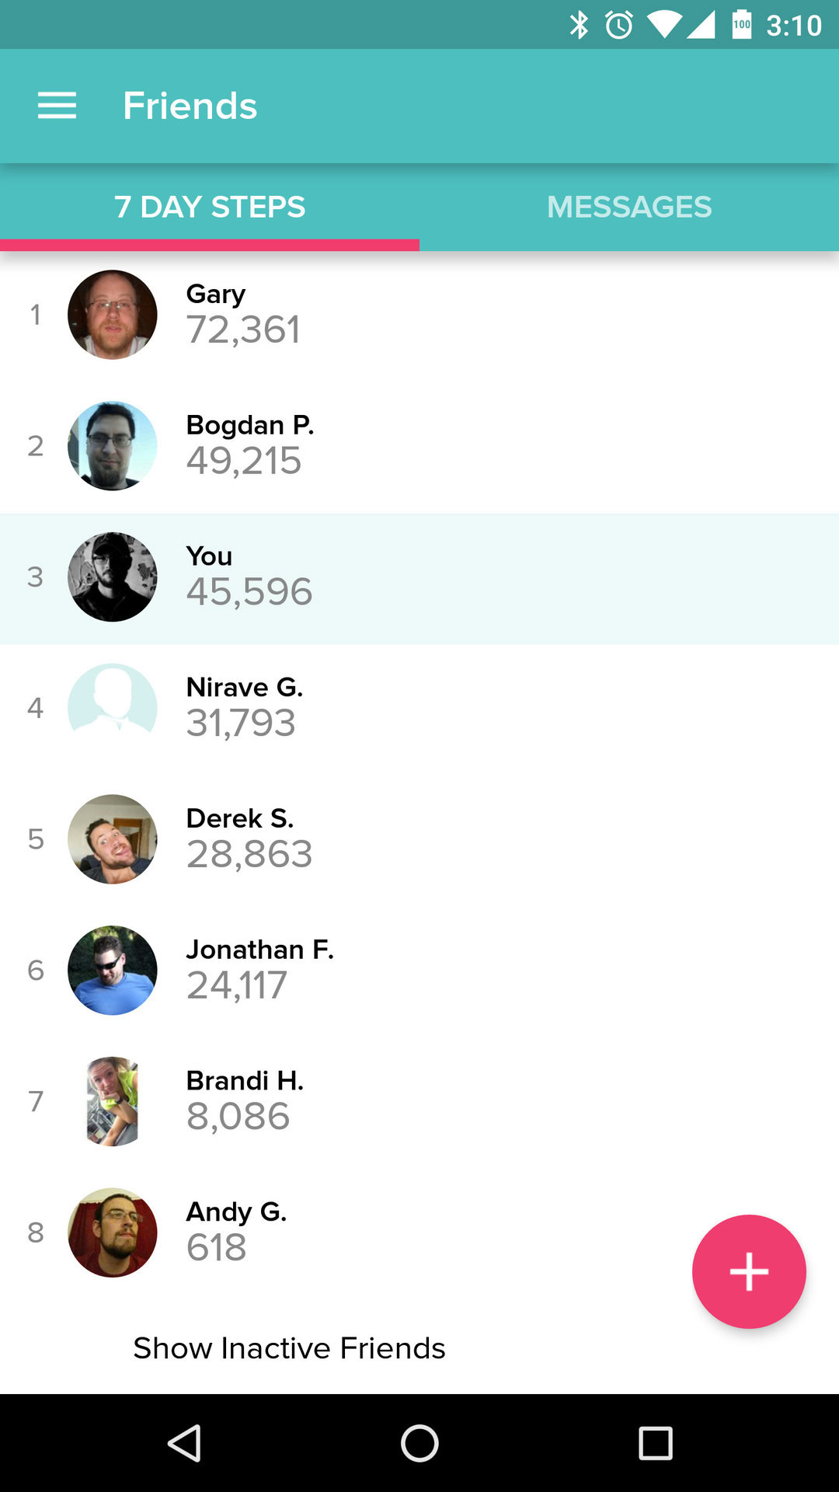
Task: Tap Nirave G.'s placeholder avatar
Action: (x=113, y=708)
